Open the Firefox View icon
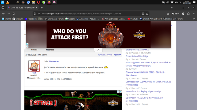This screenshot has height=110, width=197. tap(3, 8)
